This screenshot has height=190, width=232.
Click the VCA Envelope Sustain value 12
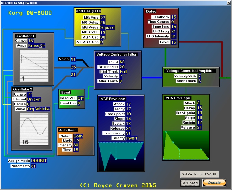[199, 122]
